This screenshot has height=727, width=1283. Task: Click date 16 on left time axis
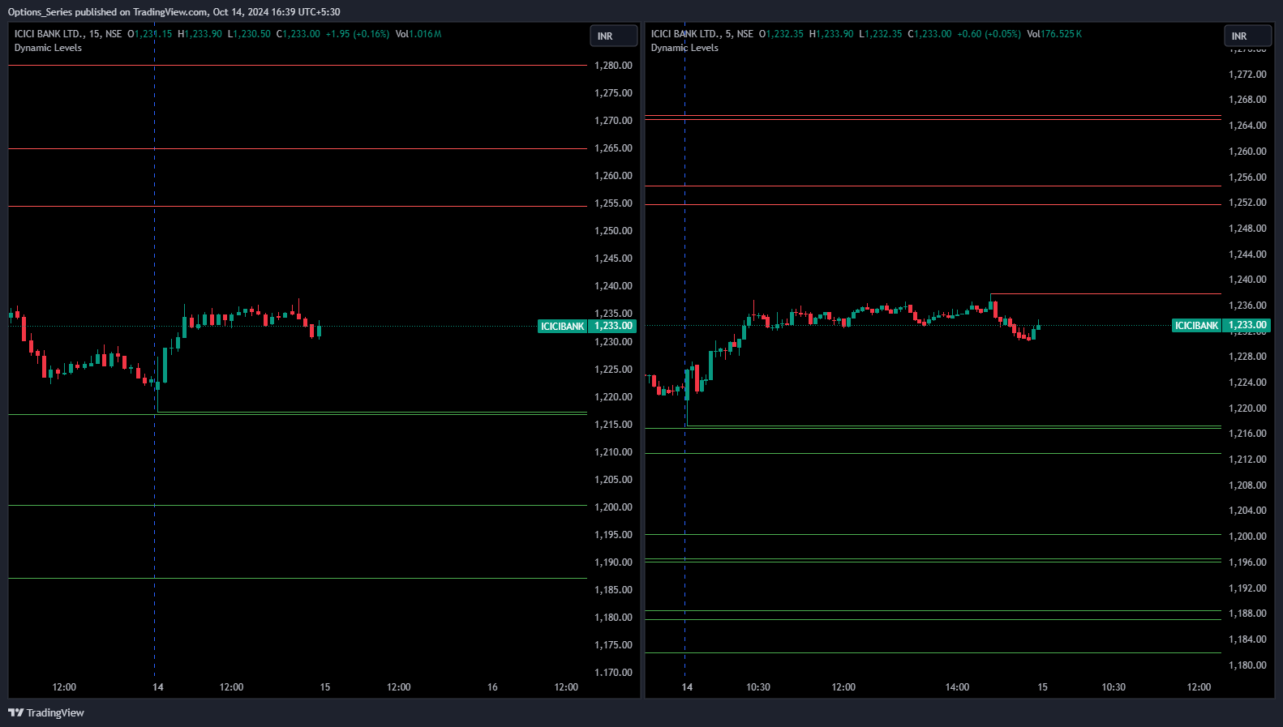492,687
